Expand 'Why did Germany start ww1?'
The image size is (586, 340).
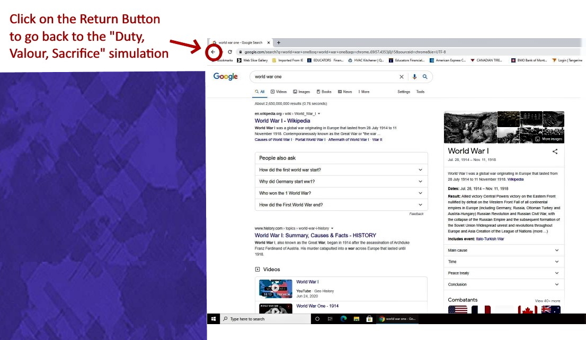click(x=341, y=182)
